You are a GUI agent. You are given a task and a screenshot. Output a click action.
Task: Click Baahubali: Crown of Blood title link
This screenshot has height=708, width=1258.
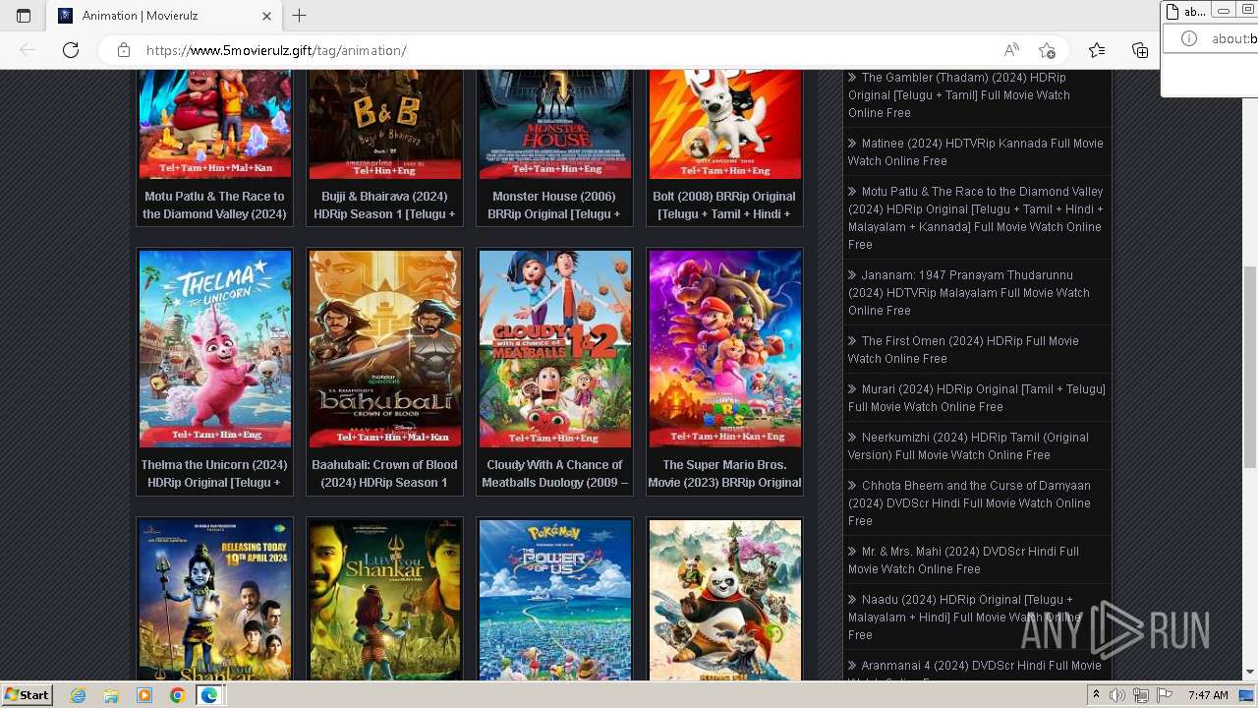click(385, 473)
